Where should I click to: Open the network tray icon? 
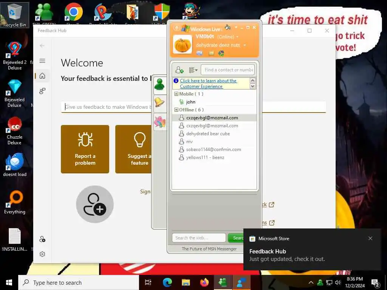[x=329, y=282]
